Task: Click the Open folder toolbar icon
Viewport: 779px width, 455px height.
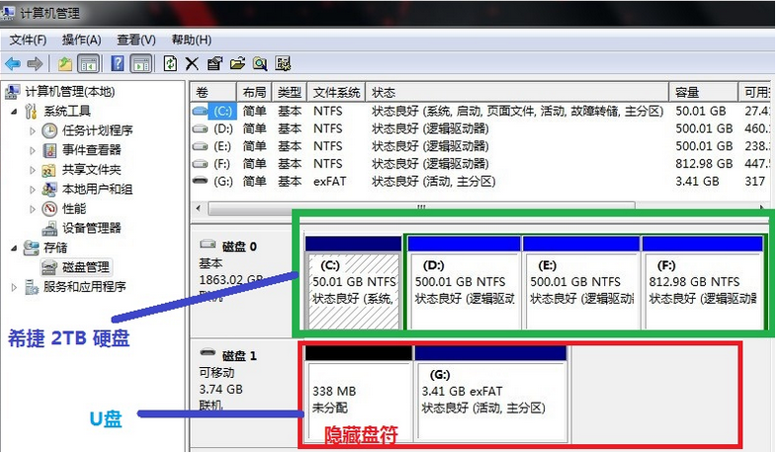Action: point(237,63)
